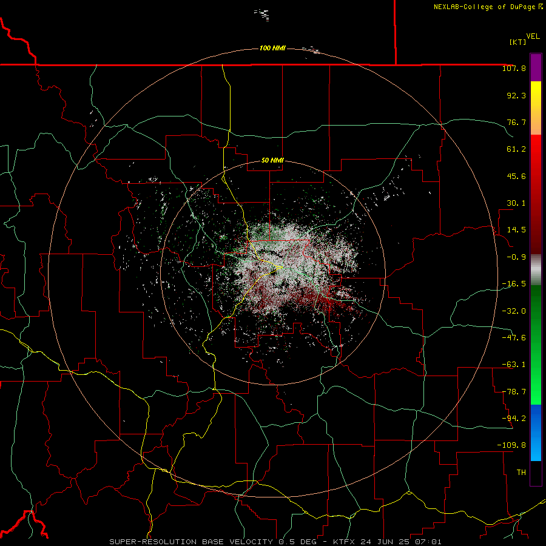Select the -109.8 scale value

click(511, 445)
